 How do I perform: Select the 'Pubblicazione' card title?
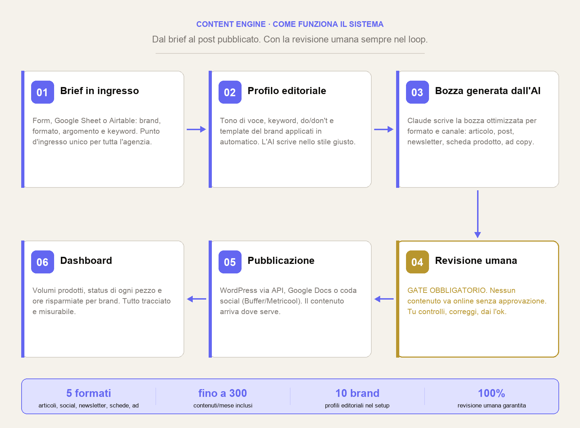click(x=281, y=261)
